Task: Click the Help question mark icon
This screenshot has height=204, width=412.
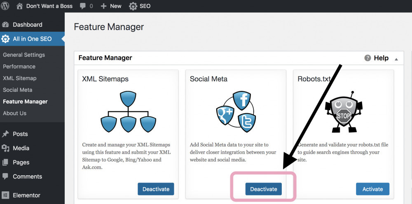Action: 368,58
